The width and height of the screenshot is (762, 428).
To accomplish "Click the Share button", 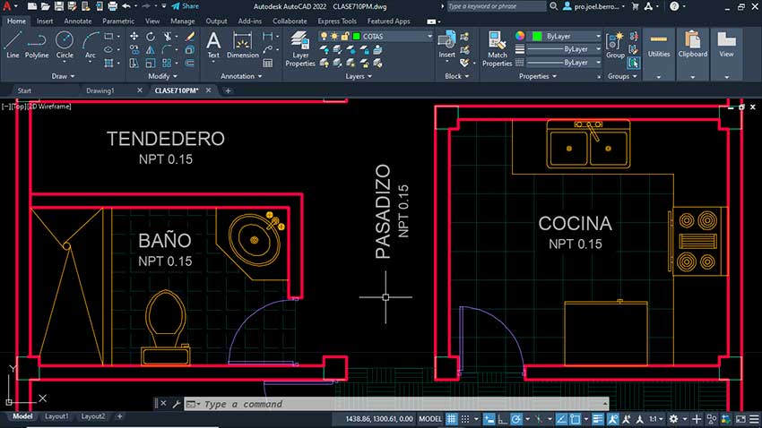I will (x=186, y=5).
